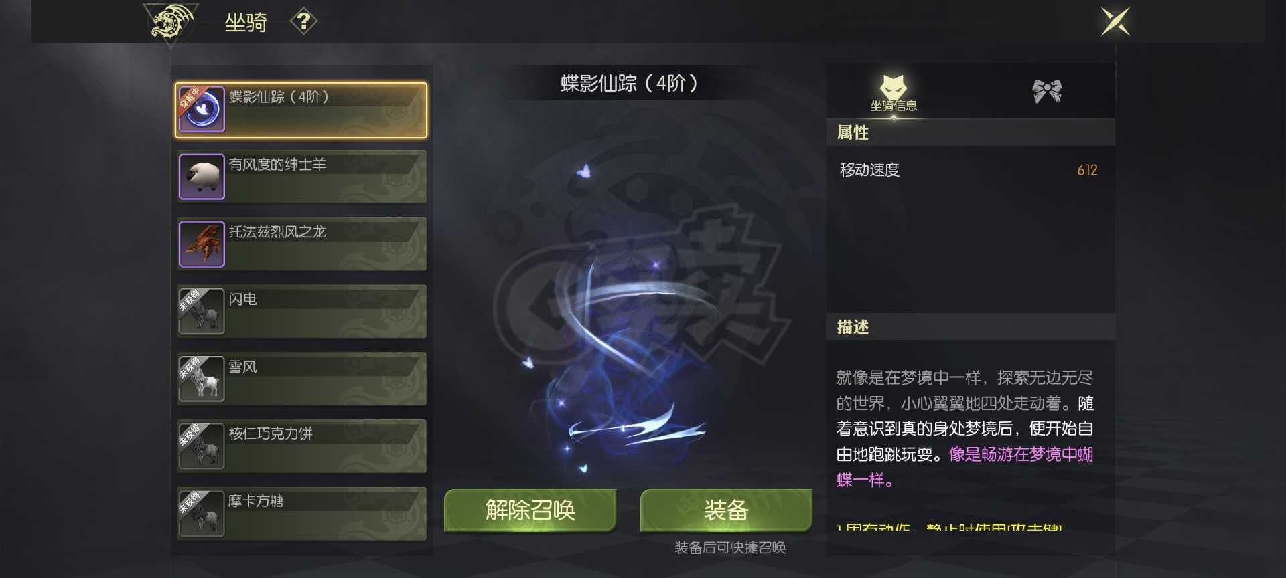This screenshot has height=578, width=1286.
Task: Click the pink highlighted description text
Action: 964,467
